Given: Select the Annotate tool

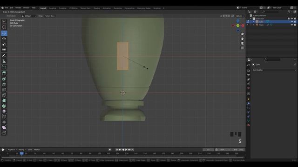Looking at the screenshot, I should (4, 56).
